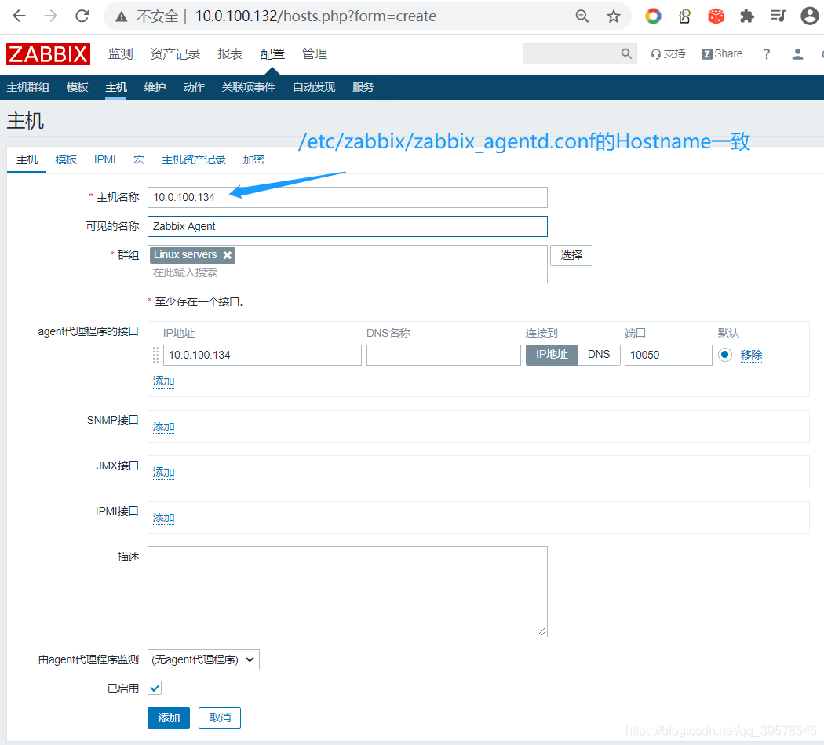Viewport: 824px width, 745px height.
Task: Open the 配置 top menu
Action: [x=272, y=54]
